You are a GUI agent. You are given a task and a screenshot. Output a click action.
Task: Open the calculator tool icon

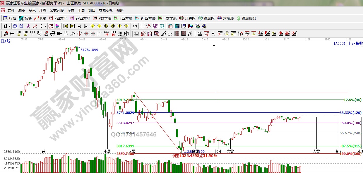(x=177, y=26)
